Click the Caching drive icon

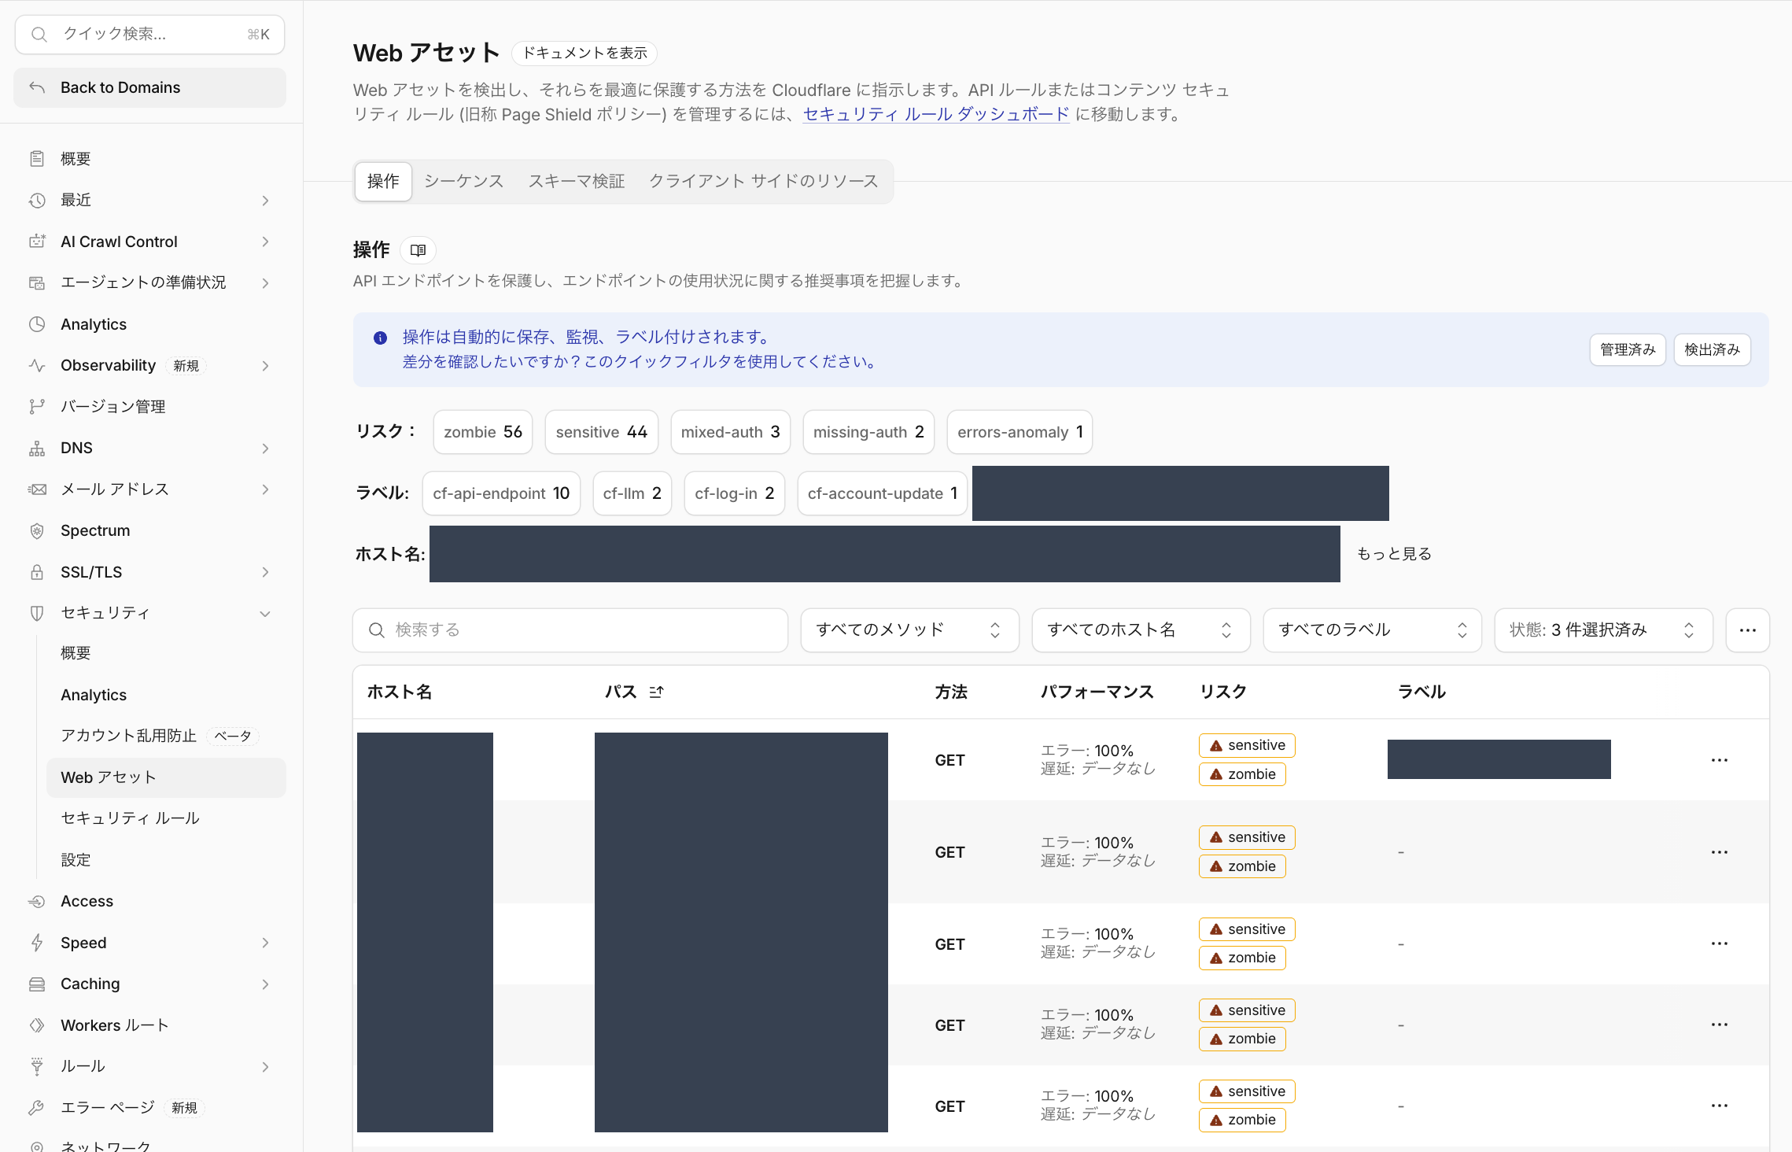(37, 984)
